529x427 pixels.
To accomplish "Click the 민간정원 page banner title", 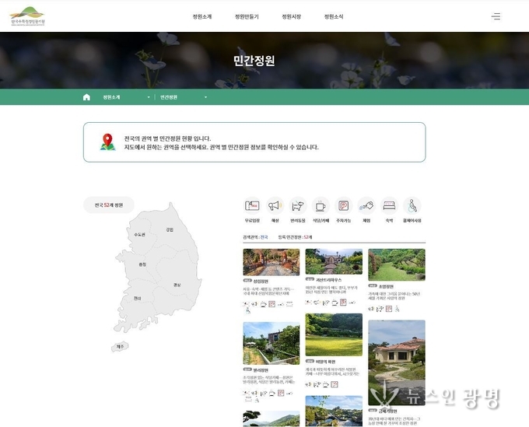I will (254, 61).
